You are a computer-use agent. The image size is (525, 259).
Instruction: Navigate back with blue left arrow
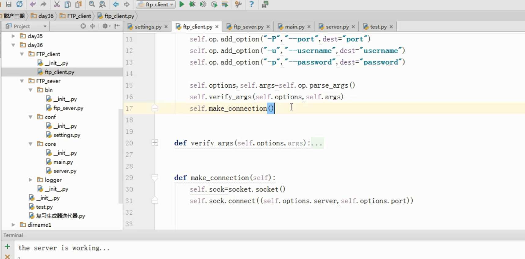pos(116,4)
